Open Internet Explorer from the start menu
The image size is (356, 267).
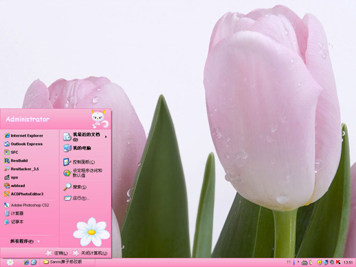pos(23,135)
